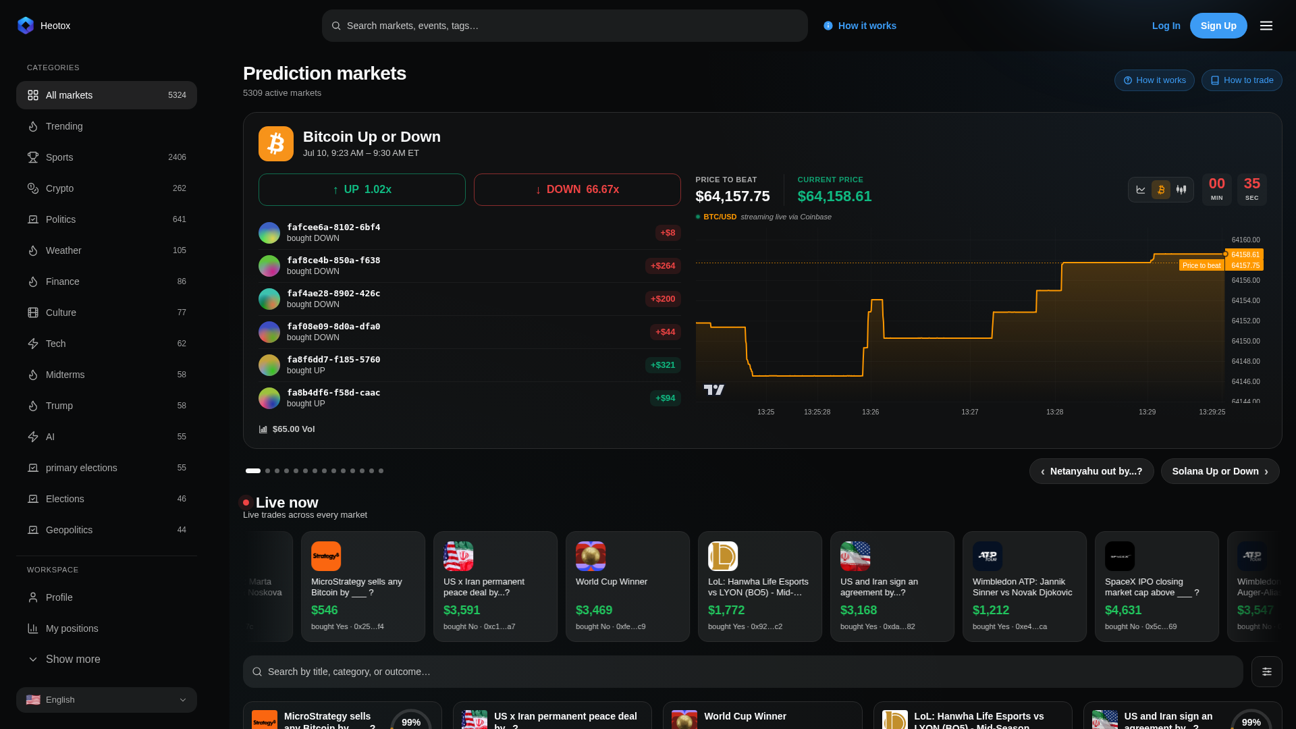Open My positions in workspace

[107, 628]
